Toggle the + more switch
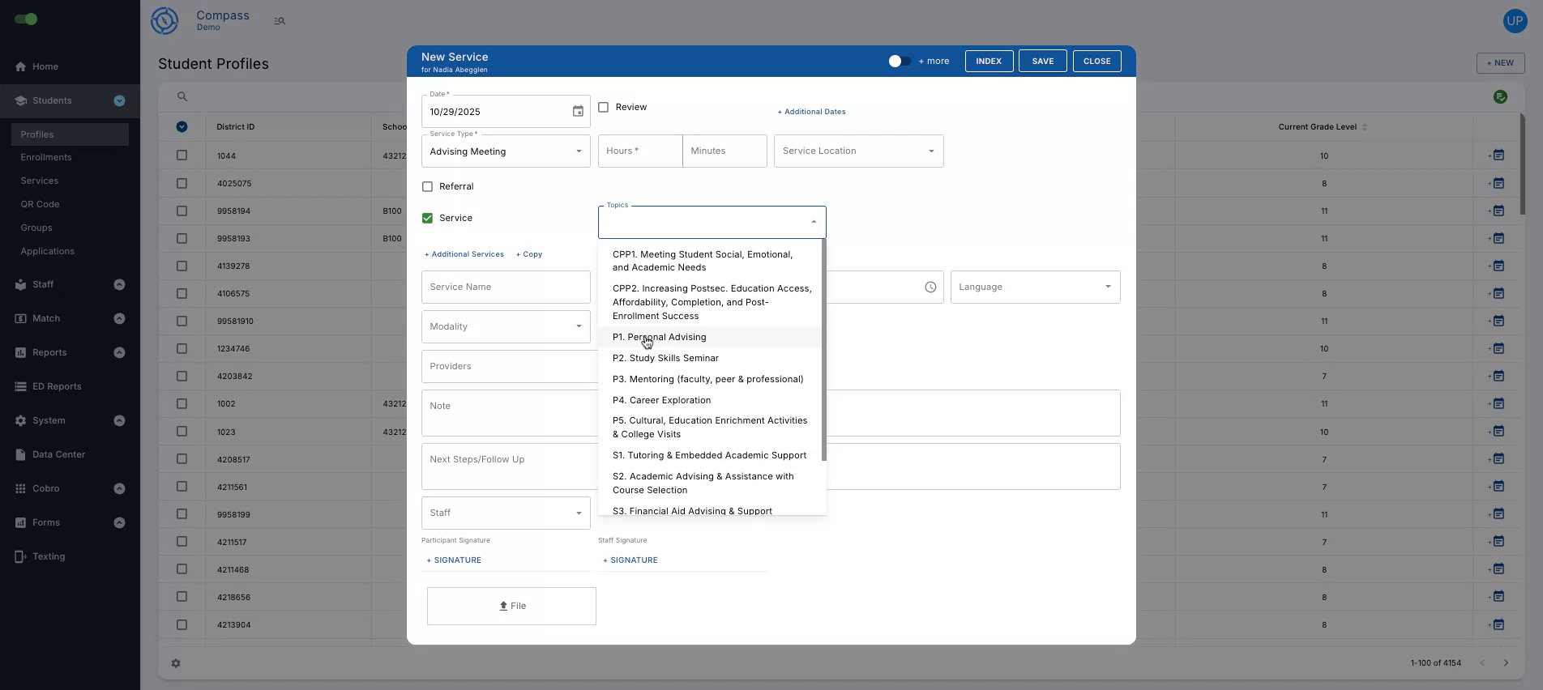The height and width of the screenshot is (690, 1543). pos(899,62)
